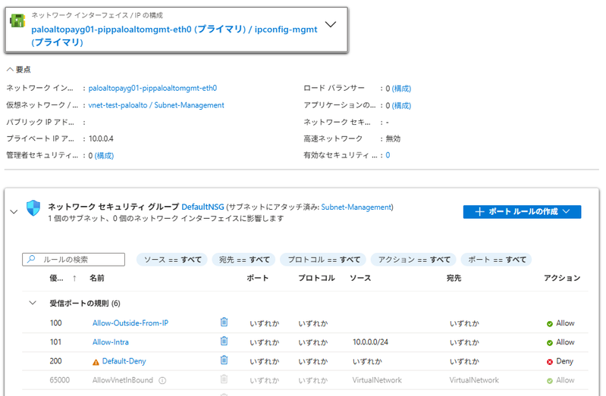Select 高速ネットワーク 無効 value
This screenshot has height=396, width=606.
[x=393, y=139]
